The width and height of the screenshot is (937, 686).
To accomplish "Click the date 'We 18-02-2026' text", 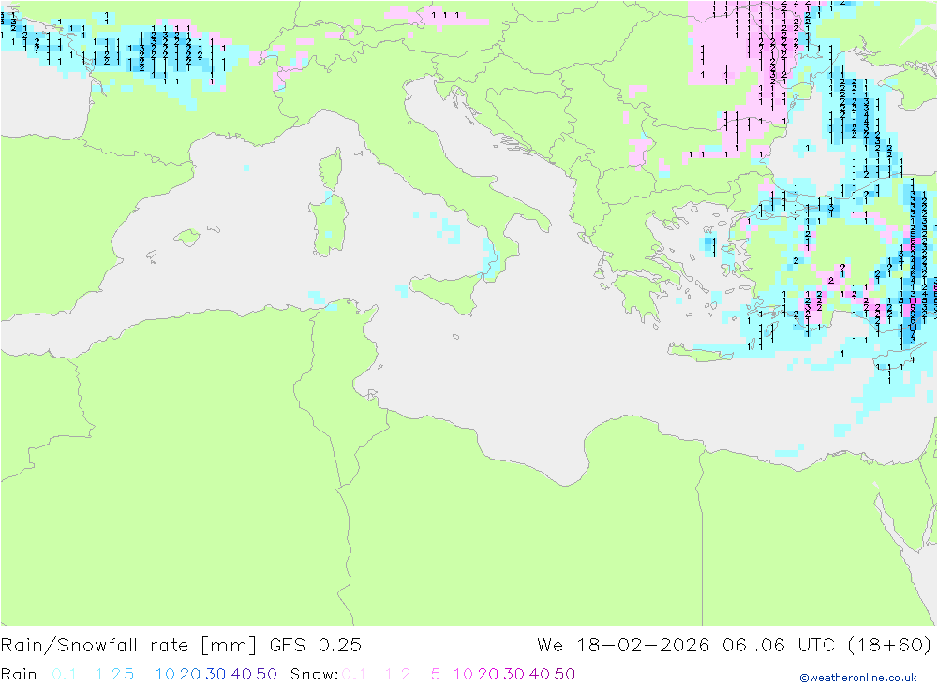I will point(623,646).
